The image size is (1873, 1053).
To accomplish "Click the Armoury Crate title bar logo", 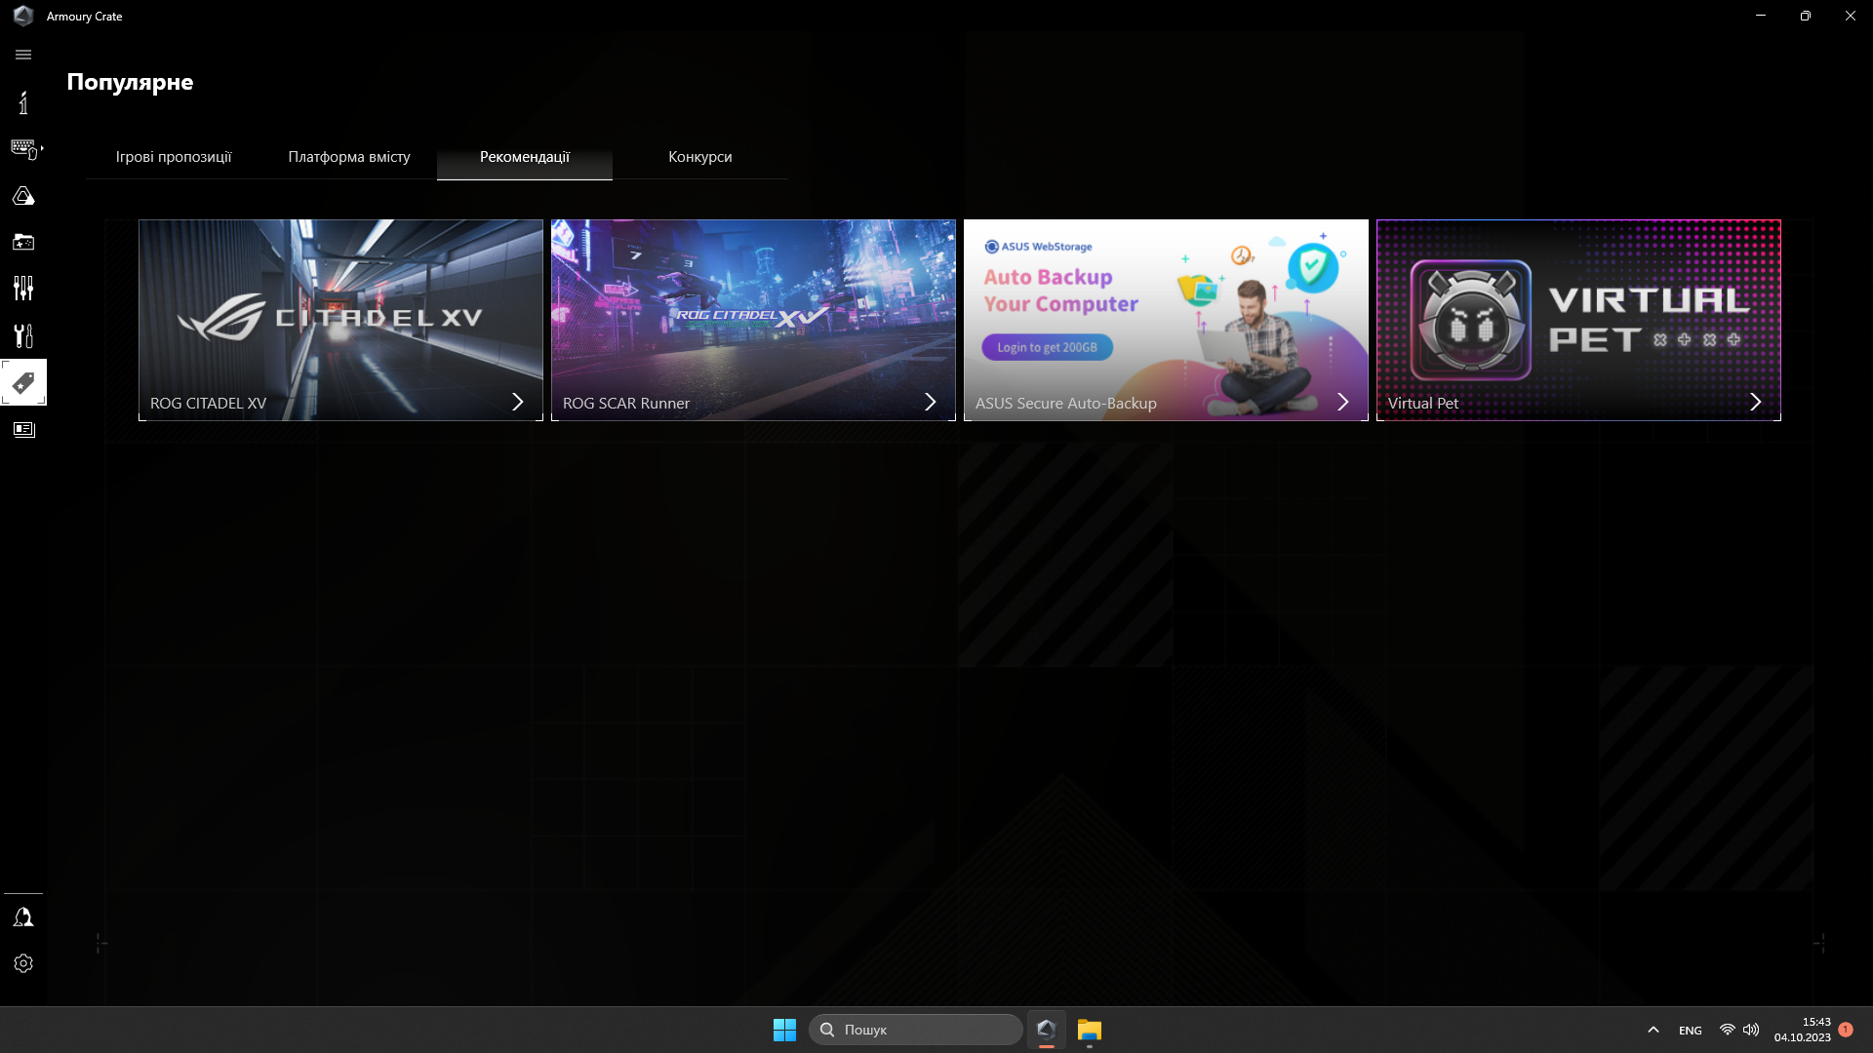I will tap(23, 16).
